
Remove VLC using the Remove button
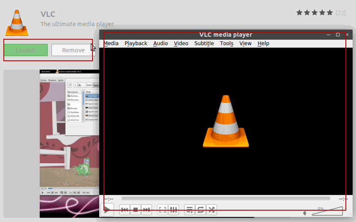pos(73,50)
